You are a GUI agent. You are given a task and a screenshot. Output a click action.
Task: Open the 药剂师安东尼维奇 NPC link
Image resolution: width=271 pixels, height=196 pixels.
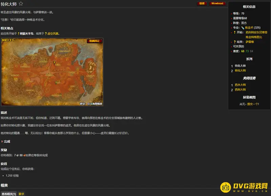(256, 32)
